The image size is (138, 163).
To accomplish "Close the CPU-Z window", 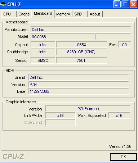I will click(133, 4).
